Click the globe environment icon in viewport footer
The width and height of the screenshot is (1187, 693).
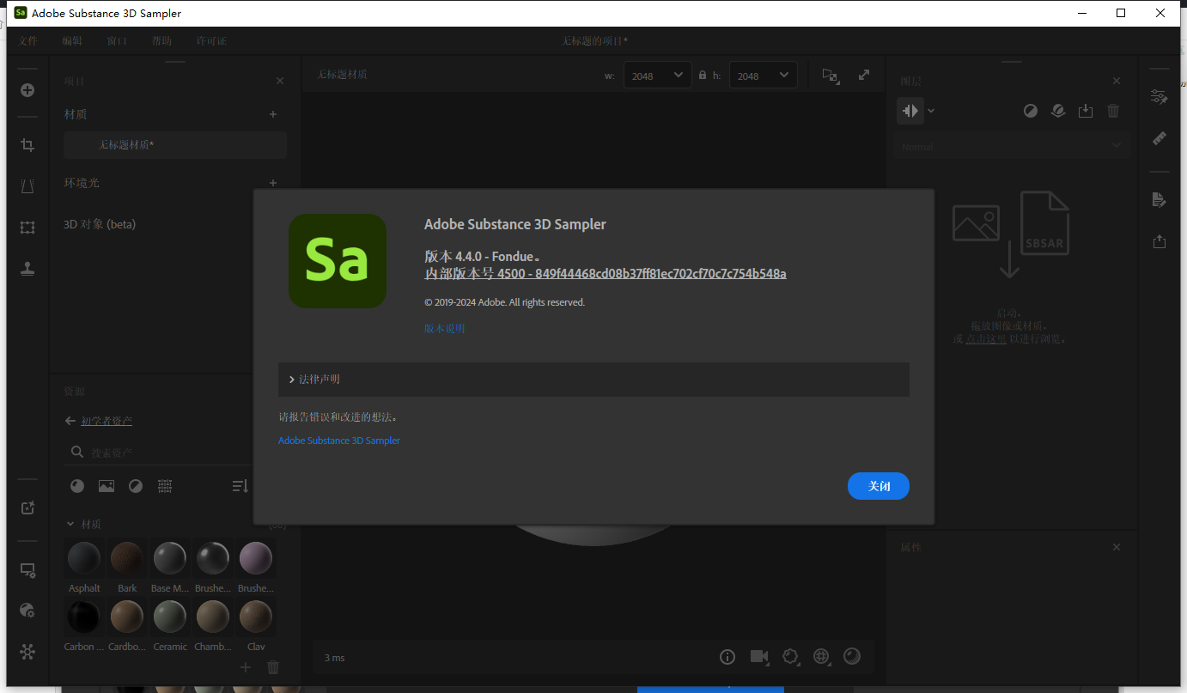(x=822, y=657)
